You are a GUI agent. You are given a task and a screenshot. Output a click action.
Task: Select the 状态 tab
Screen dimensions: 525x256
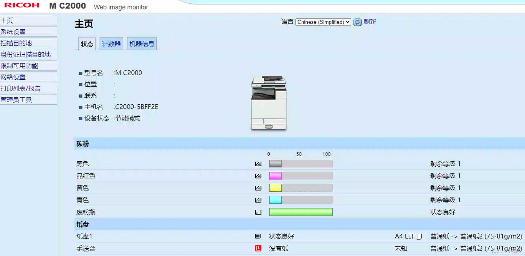coord(87,44)
